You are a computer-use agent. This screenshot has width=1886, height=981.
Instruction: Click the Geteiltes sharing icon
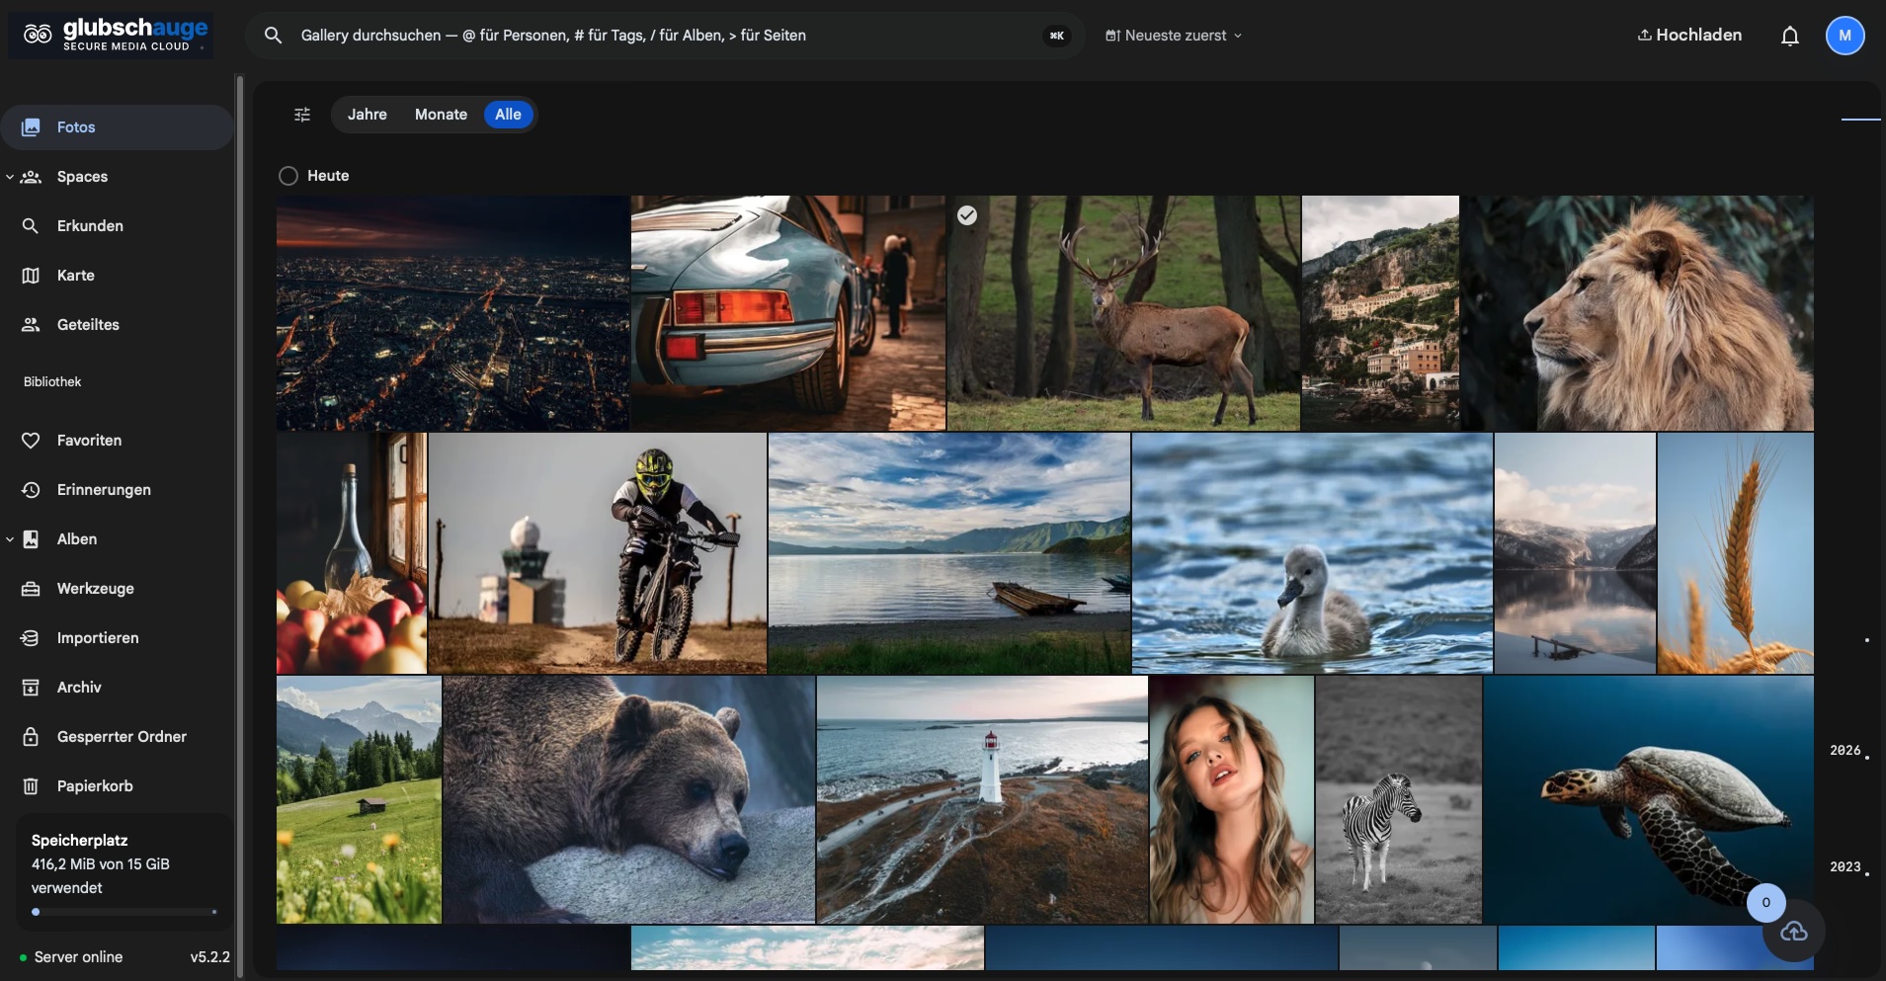point(31,325)
